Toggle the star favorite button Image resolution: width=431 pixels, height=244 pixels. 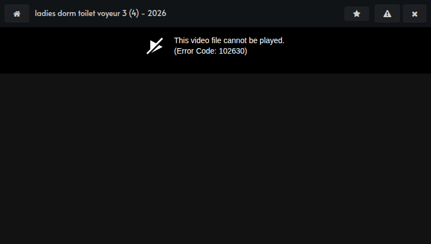[356, 14]
